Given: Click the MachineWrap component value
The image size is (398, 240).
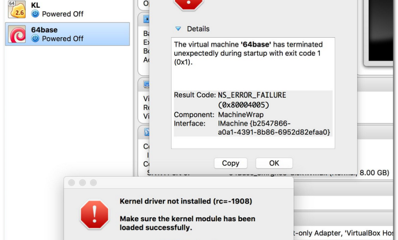Looking at the screenshot, I should point(237,114).
